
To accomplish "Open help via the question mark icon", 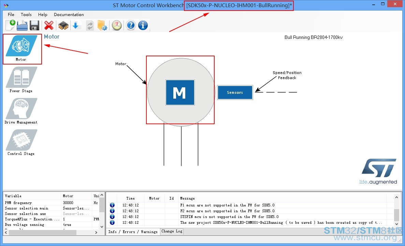I will click(131, 25).
